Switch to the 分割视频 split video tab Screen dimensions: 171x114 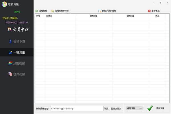coord(17,63)
